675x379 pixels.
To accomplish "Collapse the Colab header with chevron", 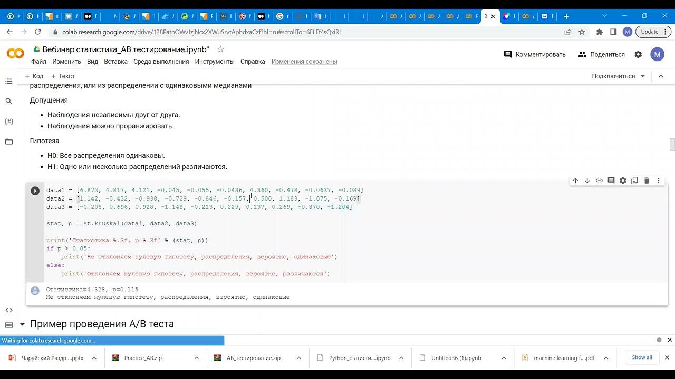I will click(x=661, y=76).
